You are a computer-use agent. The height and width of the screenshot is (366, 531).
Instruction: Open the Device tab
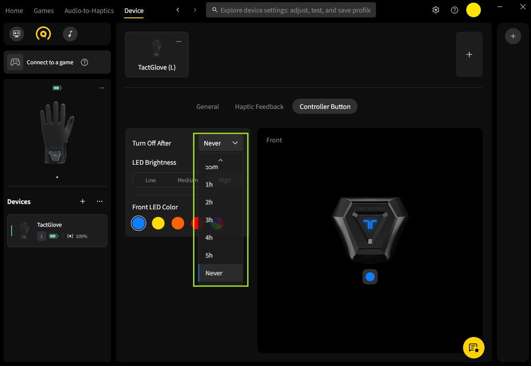134,10
